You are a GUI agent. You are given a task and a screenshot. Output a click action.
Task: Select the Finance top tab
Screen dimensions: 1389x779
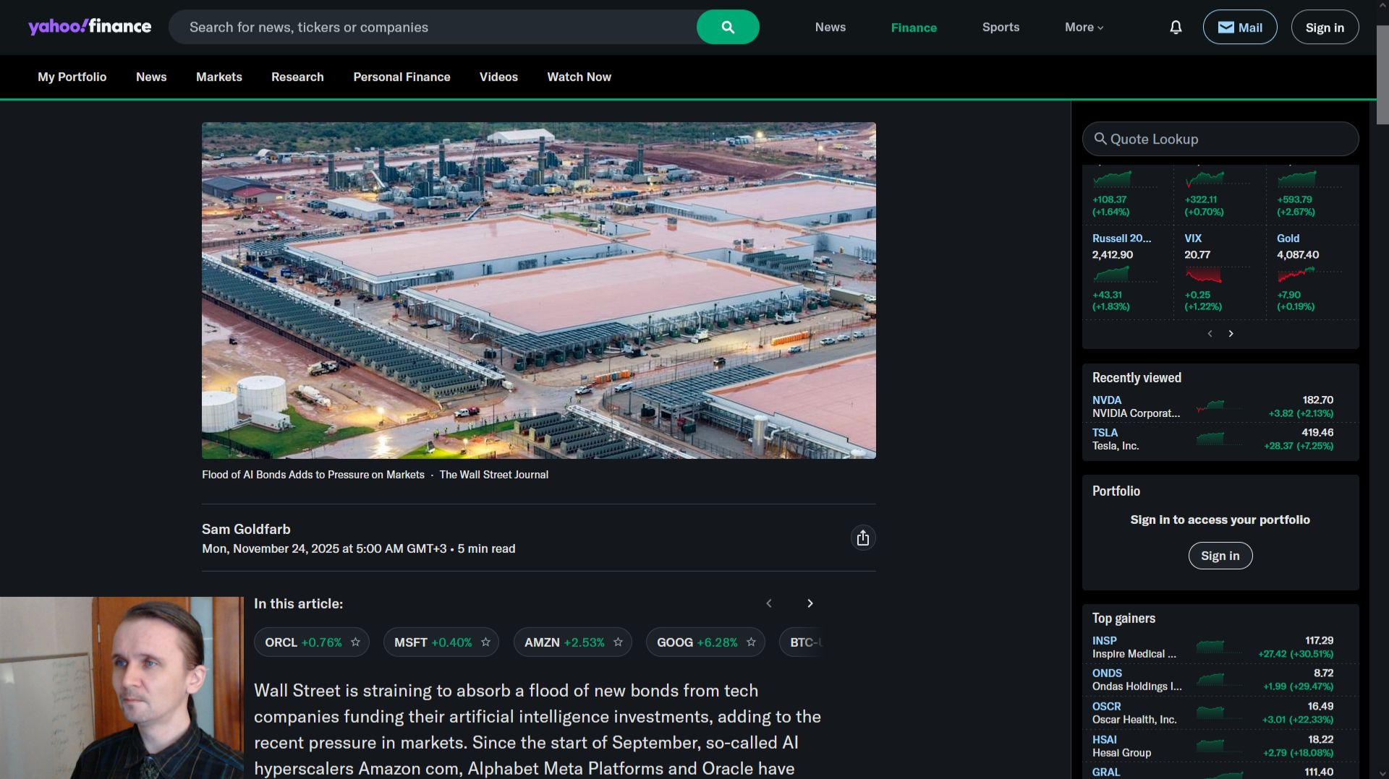click(914, 27)
